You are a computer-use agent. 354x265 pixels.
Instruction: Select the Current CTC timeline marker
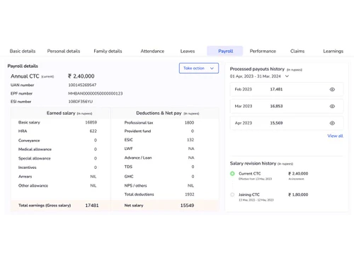point(232,174)
